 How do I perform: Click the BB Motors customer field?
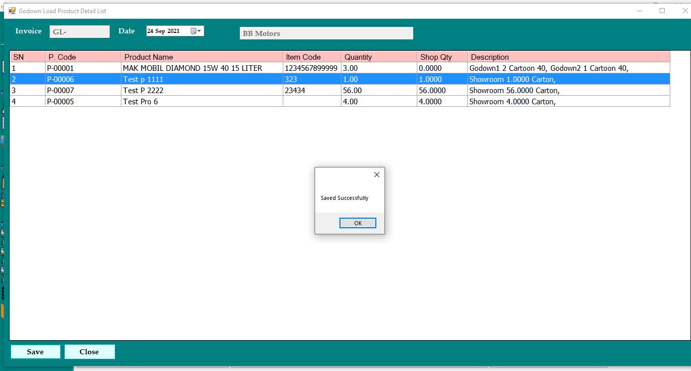[326, 33]
